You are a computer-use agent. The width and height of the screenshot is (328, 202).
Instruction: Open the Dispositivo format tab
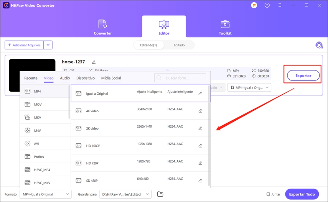(x=85, y=78)
